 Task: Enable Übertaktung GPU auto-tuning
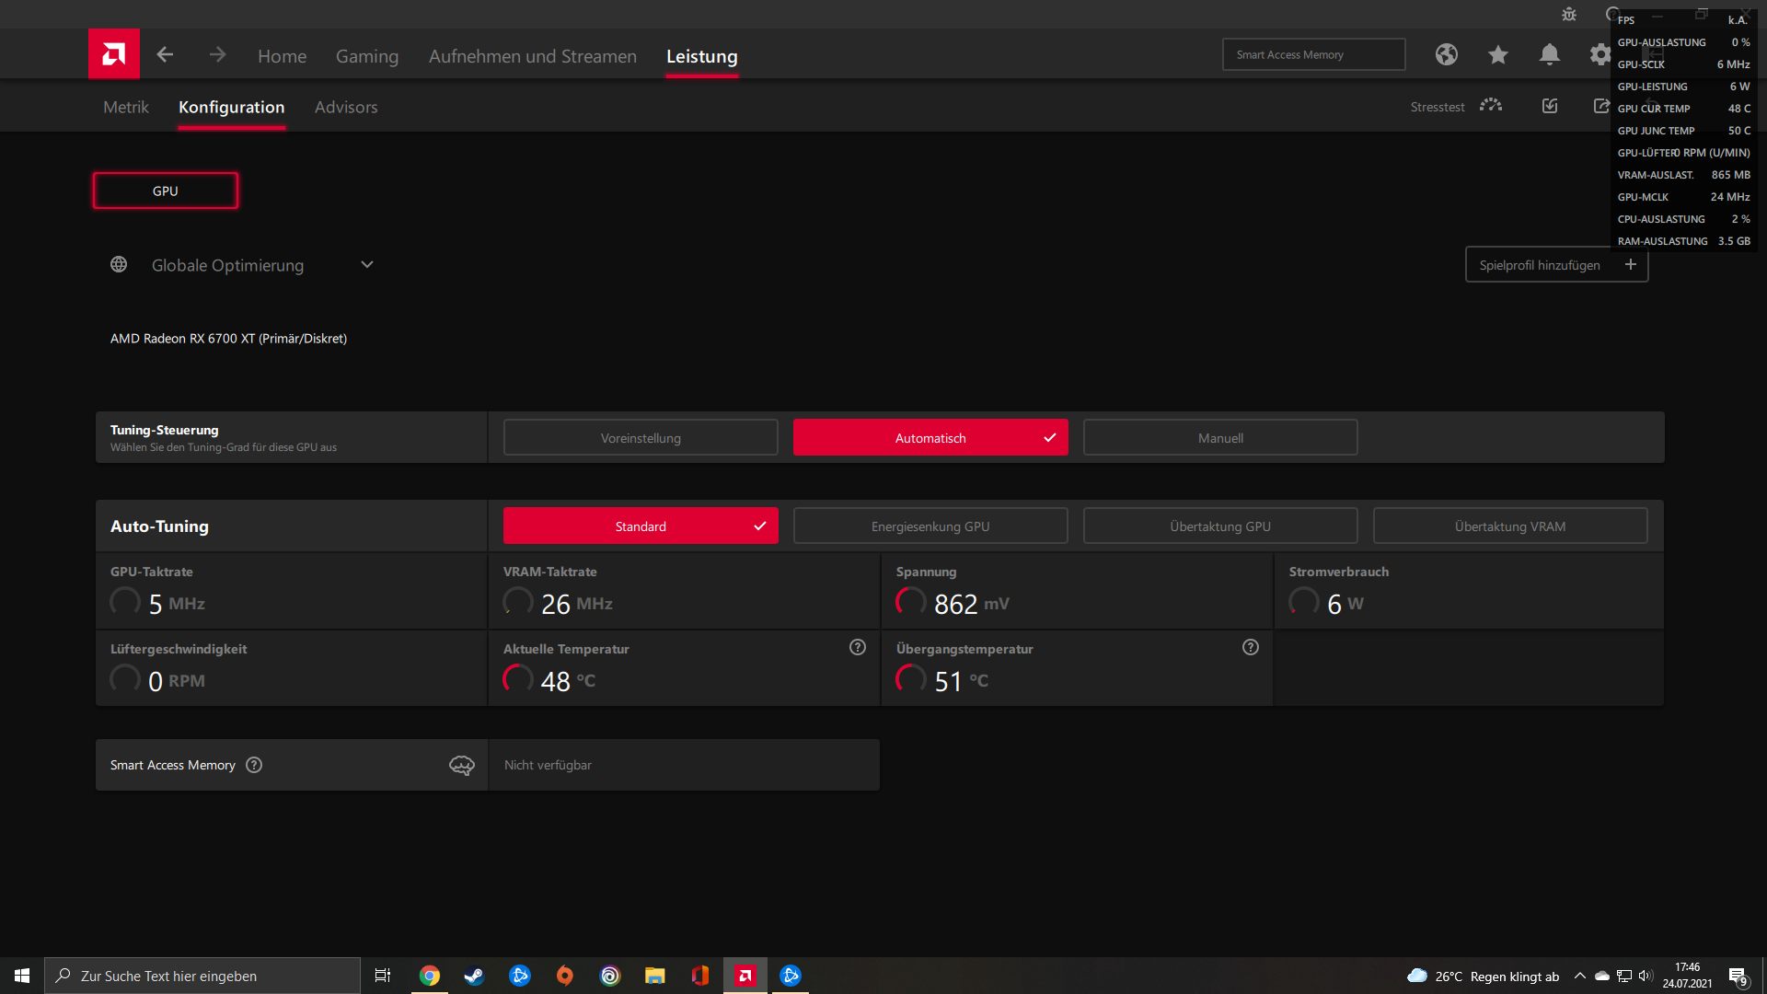[1220, 526]
